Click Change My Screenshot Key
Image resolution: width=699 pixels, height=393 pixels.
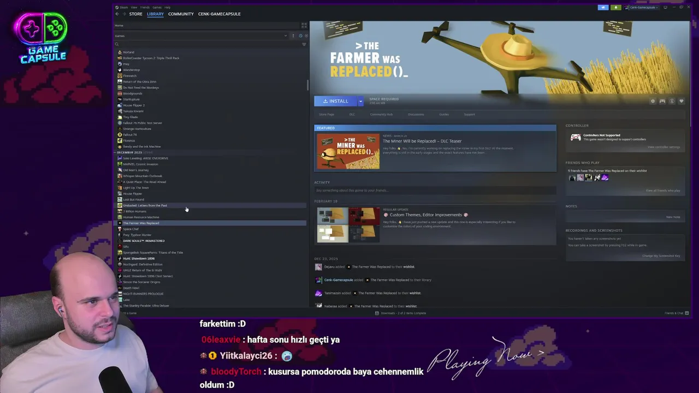pos(661,256)
